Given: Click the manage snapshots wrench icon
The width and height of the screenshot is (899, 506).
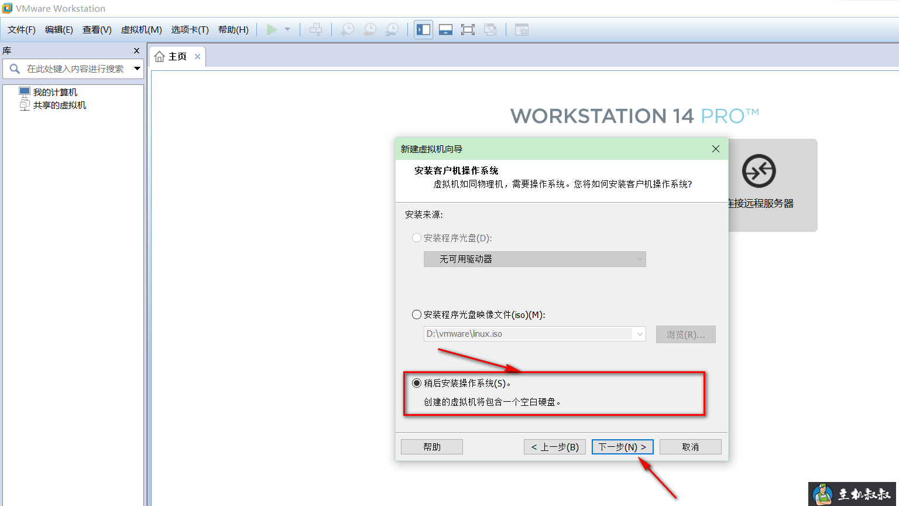Looking at the screenshot, I should [x=392, y=29].
